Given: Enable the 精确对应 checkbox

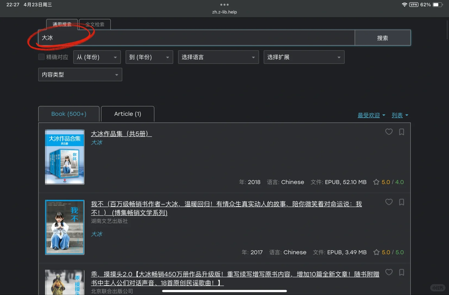Looking at the screenshot, I should (x=41, y=57).
